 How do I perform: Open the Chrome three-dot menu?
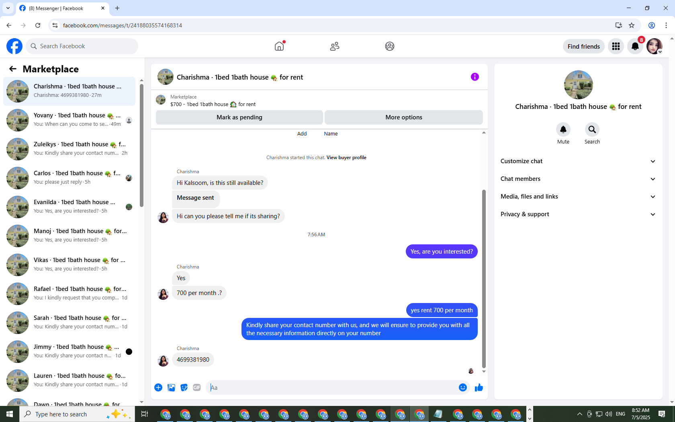pos(666,25)
